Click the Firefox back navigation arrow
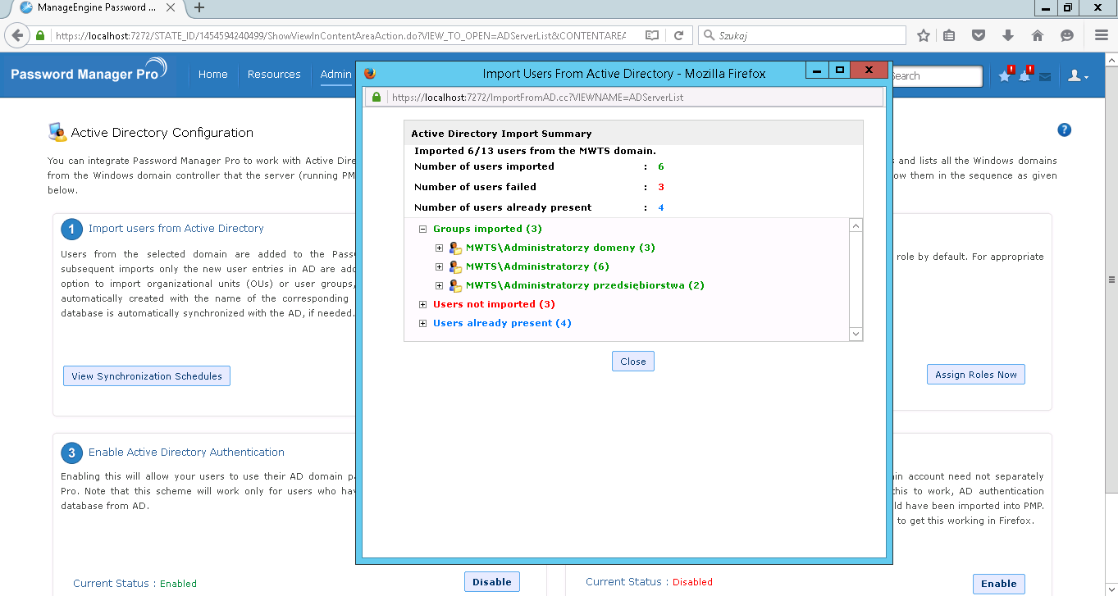The image size is (1118, 596). 16,35
